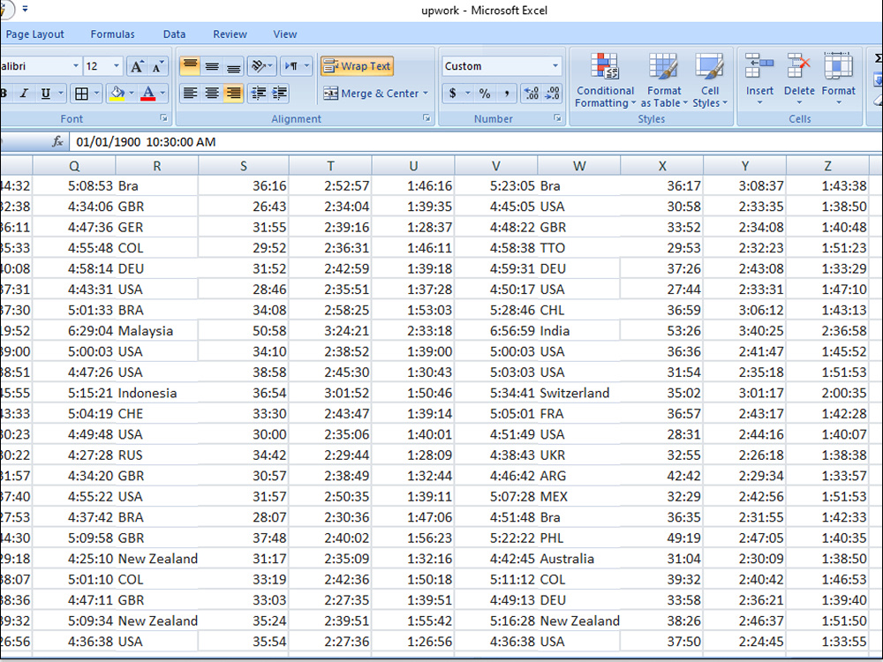Open the Alignment dialog launcher

(x=426, y=118)
